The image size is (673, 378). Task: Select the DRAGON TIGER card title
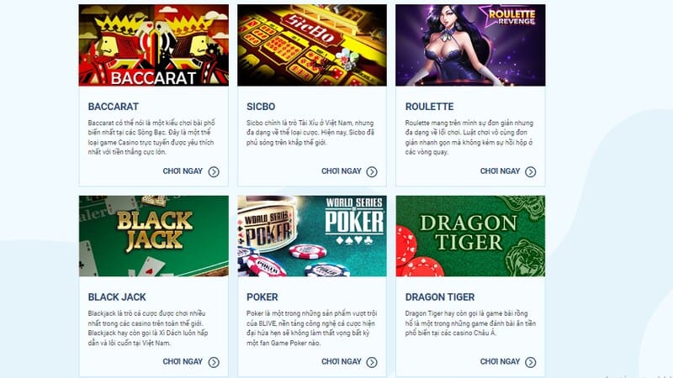pyautogui.click(x=440, y=297)
